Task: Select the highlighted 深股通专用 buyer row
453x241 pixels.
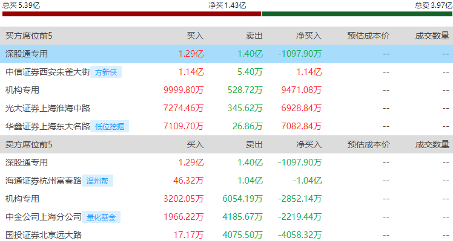Action: (x=226, y=54)
